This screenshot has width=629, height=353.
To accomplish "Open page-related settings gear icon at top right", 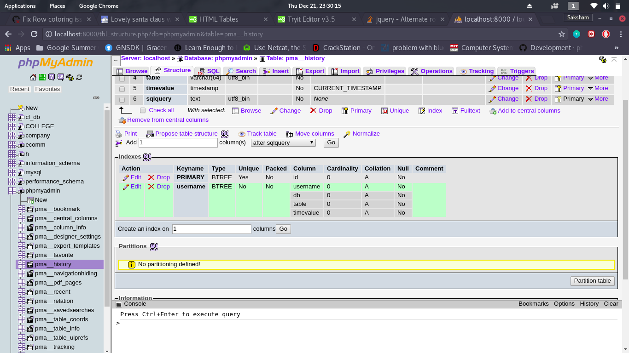I will tap(602, 59).
